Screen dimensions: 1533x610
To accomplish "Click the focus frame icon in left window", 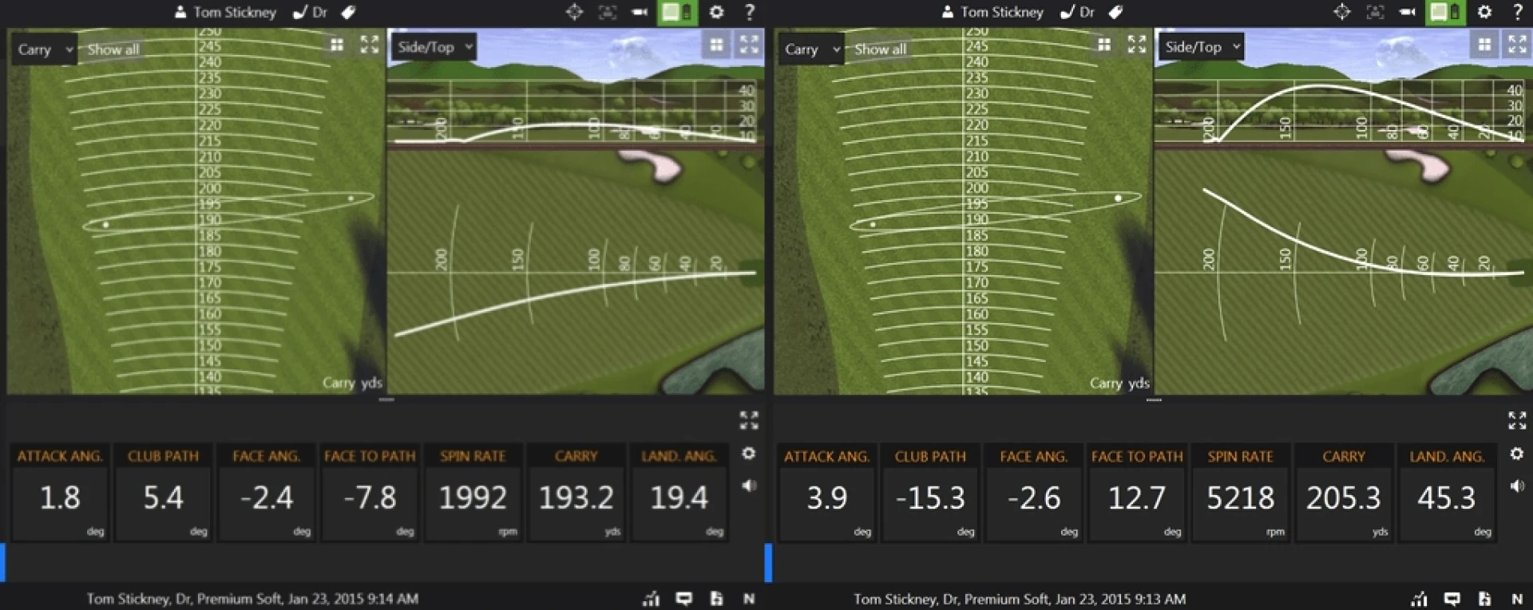I will 608,12.
